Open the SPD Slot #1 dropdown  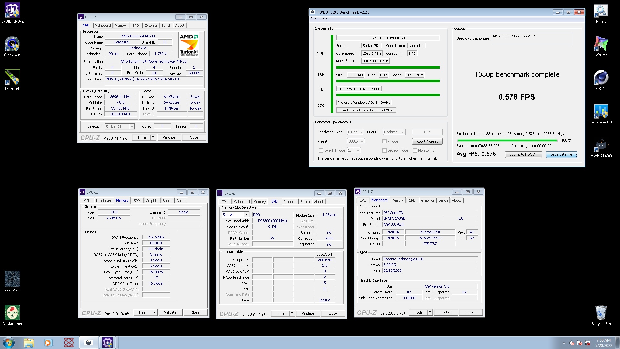tap(235, 215)
